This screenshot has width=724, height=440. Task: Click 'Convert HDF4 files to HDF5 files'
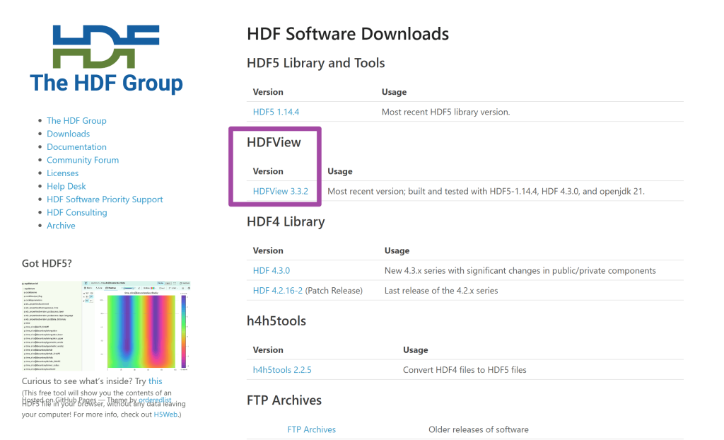(x=465, y=370)
